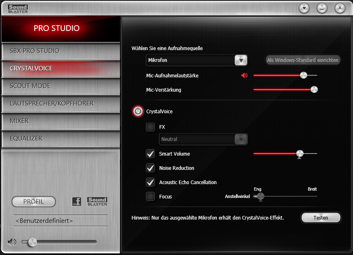This screenshot has width=353, height=255.
Task: Open the Facebook icon link
Action: (x=77, y=202)
